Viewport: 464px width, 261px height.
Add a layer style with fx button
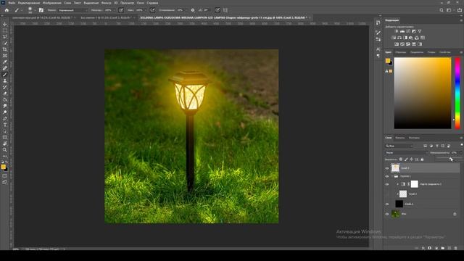423,248
